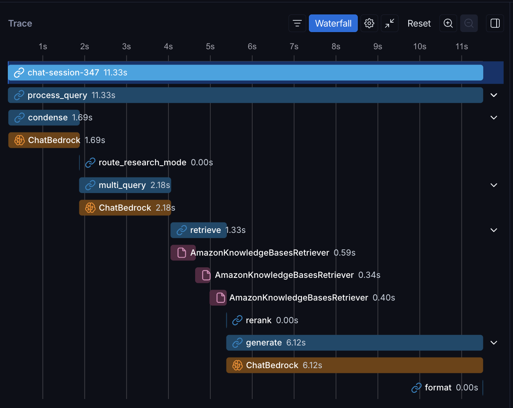The image size is (513, 408).
Task: Click chain icon of multi_query span
Action: 90,185
